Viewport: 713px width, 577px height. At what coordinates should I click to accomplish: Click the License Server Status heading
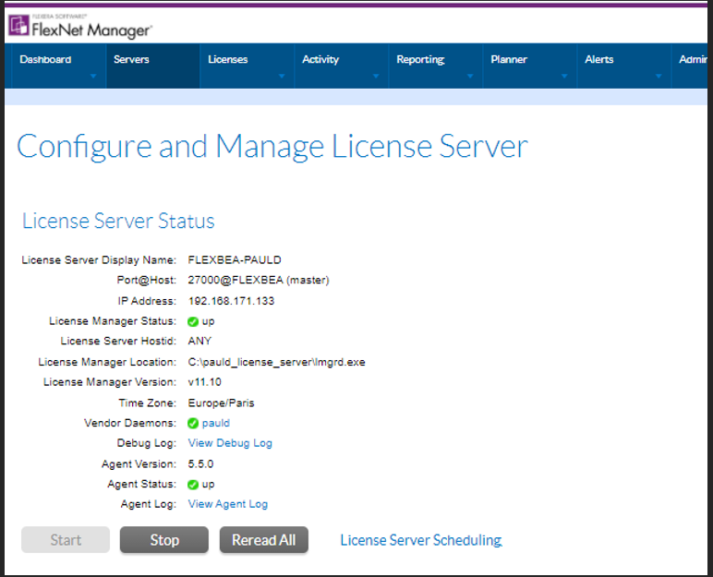(118, 221)
